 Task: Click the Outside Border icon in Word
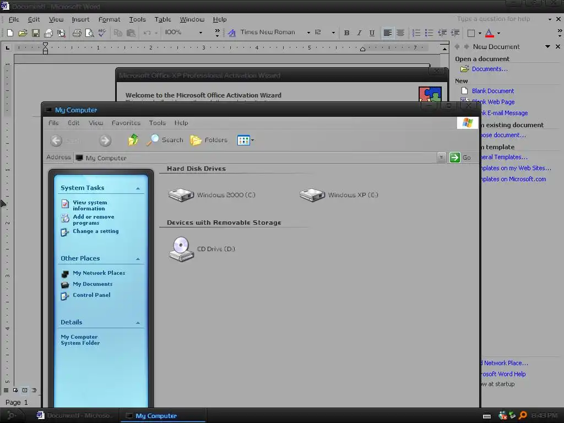coord(471,33)
